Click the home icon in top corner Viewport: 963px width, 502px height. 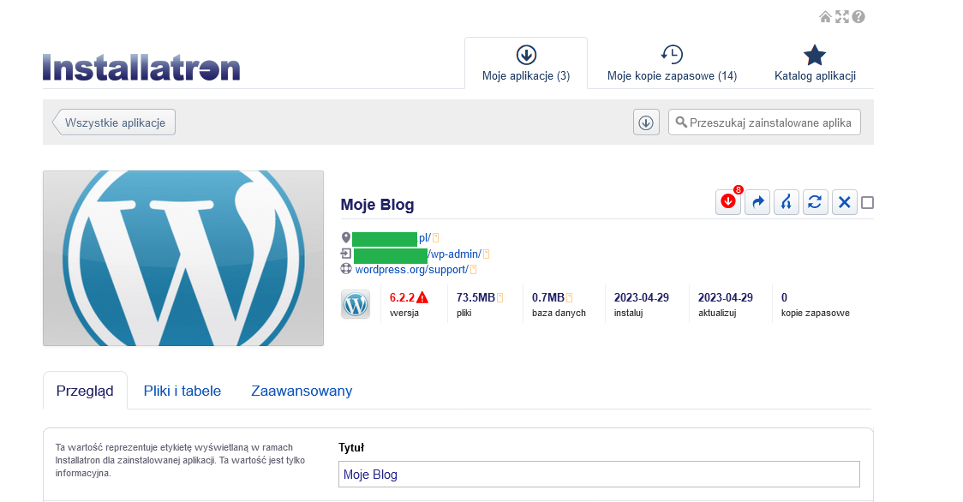click(825, 17)
